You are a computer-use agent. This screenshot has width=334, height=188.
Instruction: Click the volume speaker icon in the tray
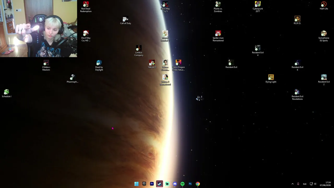tap(315, 184)
